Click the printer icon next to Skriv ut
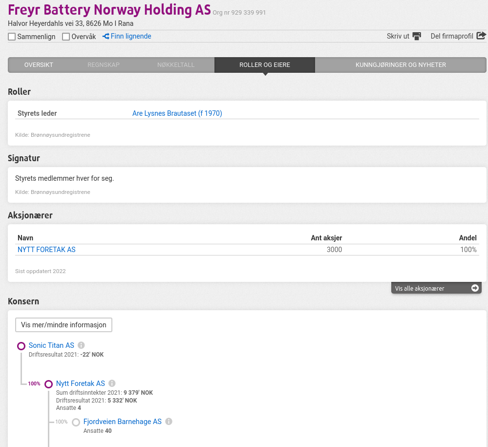 tap(417, 36)
